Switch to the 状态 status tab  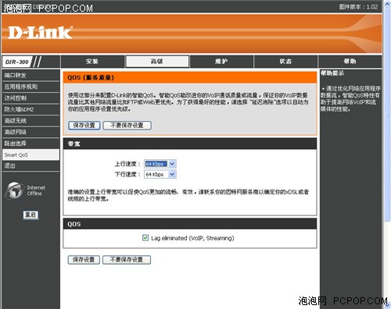[x=285, y=62]
